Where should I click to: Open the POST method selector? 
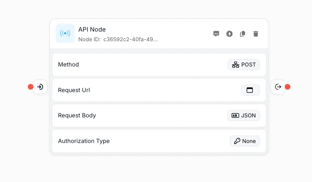click(x=244, y=65)
